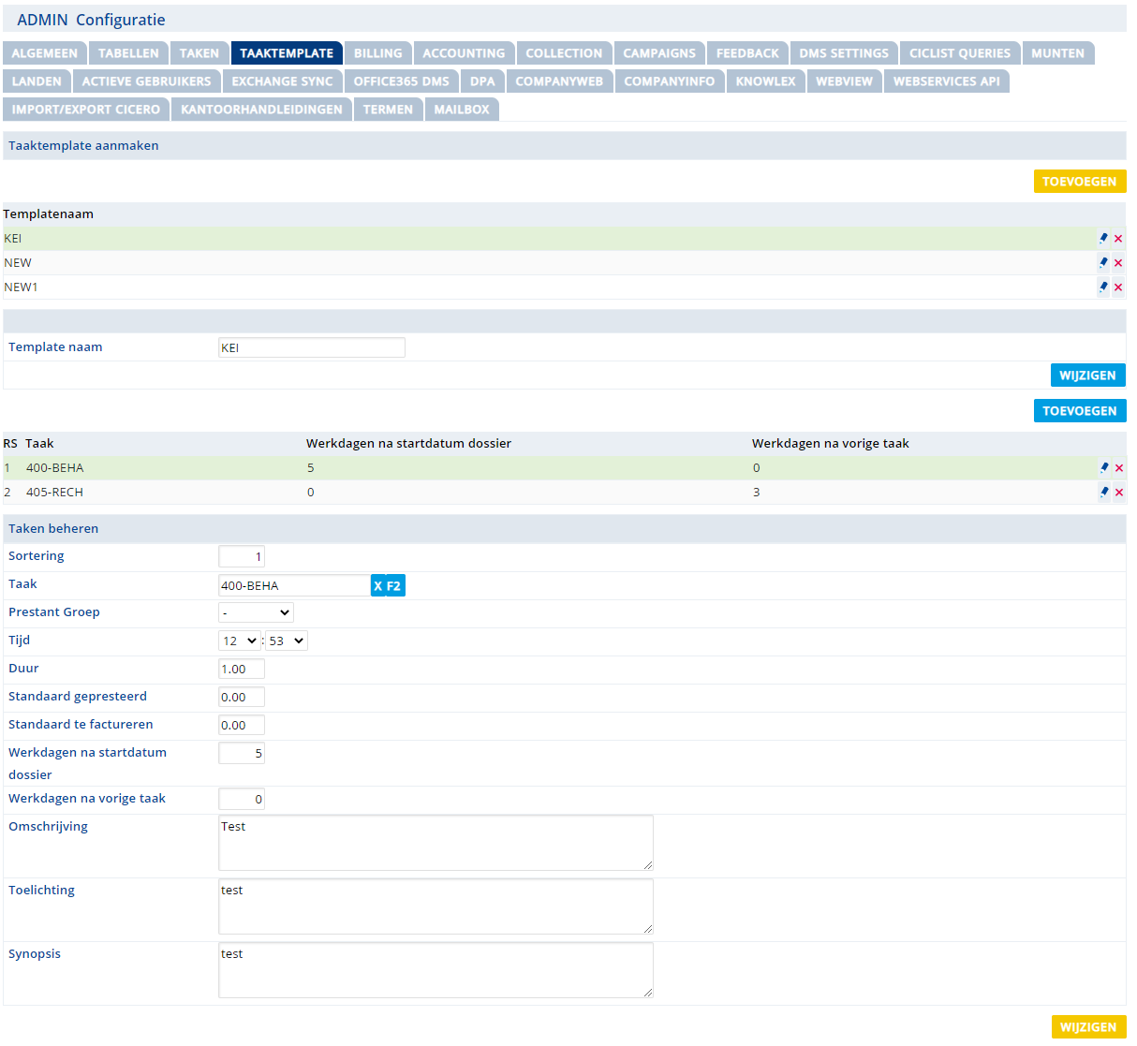The height and width of the screenshot is (1046, 1137).
Task: Edit the KEI template with pencil icon
Action: click(1103, 239)
